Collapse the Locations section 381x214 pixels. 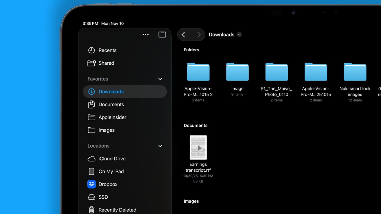[160, 146]
